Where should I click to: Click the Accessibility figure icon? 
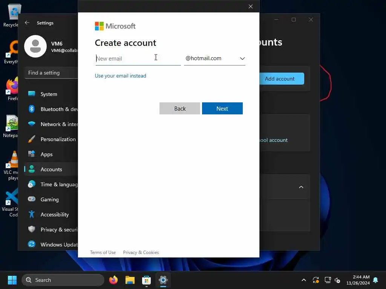32,214
